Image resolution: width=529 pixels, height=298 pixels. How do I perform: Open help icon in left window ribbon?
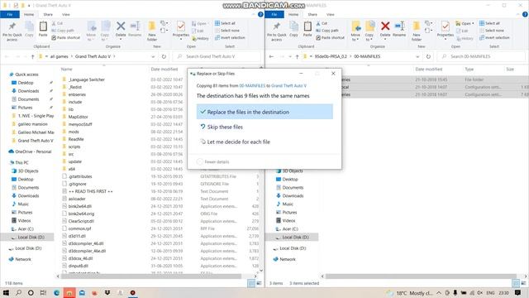[260, 15]
